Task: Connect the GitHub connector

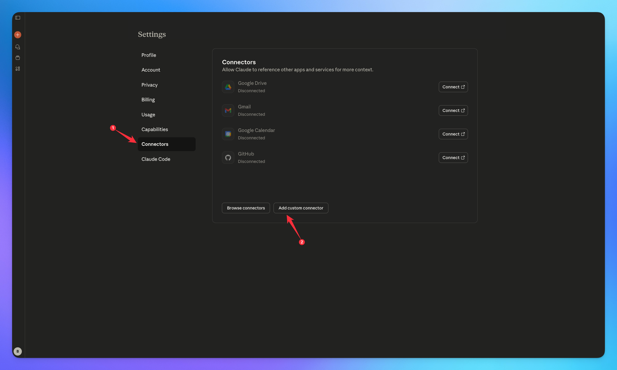Action: [453, 158]
